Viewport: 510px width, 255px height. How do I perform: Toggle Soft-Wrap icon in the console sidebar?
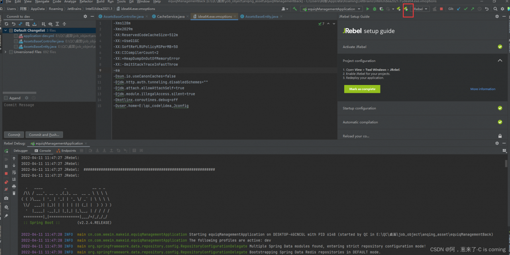coord(14,172)
